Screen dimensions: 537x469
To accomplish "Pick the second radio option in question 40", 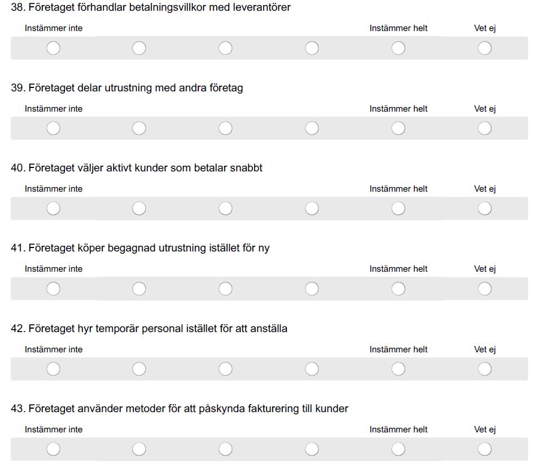I will [139, 209].
